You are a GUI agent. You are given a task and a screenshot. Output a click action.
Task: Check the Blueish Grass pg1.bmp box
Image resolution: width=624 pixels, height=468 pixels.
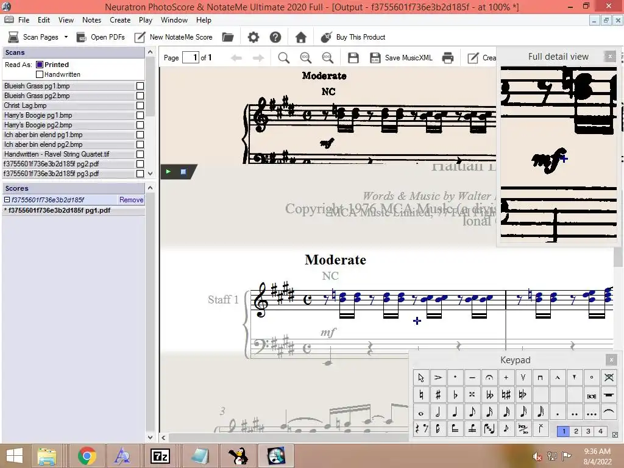[x=140, y=86]
